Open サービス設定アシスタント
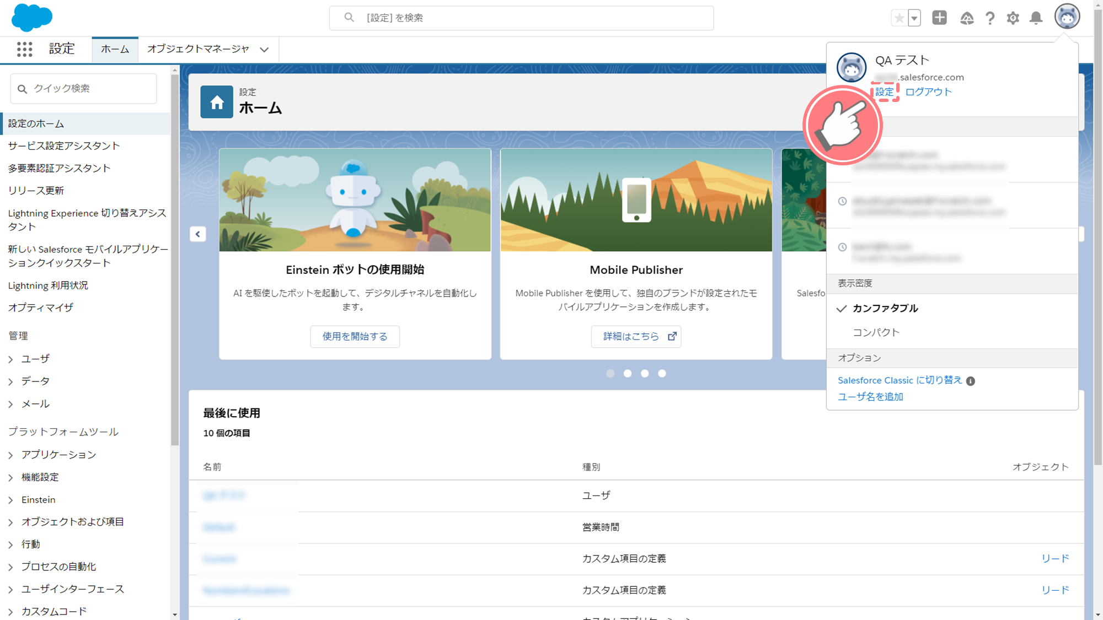This screenshot has height=620, width=1103. 64,145
